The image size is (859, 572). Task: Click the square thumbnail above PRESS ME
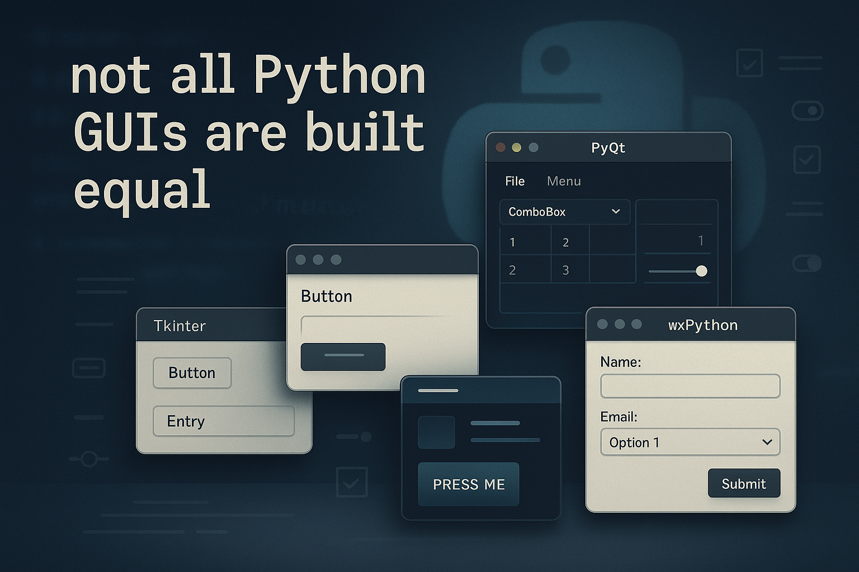point(436,432)
